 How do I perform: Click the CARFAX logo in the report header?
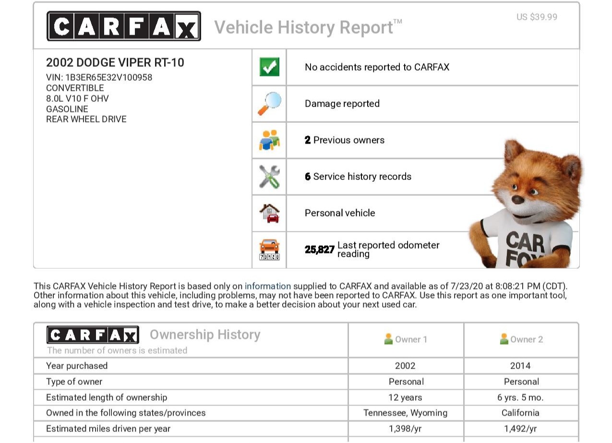[x=124, y=26]
